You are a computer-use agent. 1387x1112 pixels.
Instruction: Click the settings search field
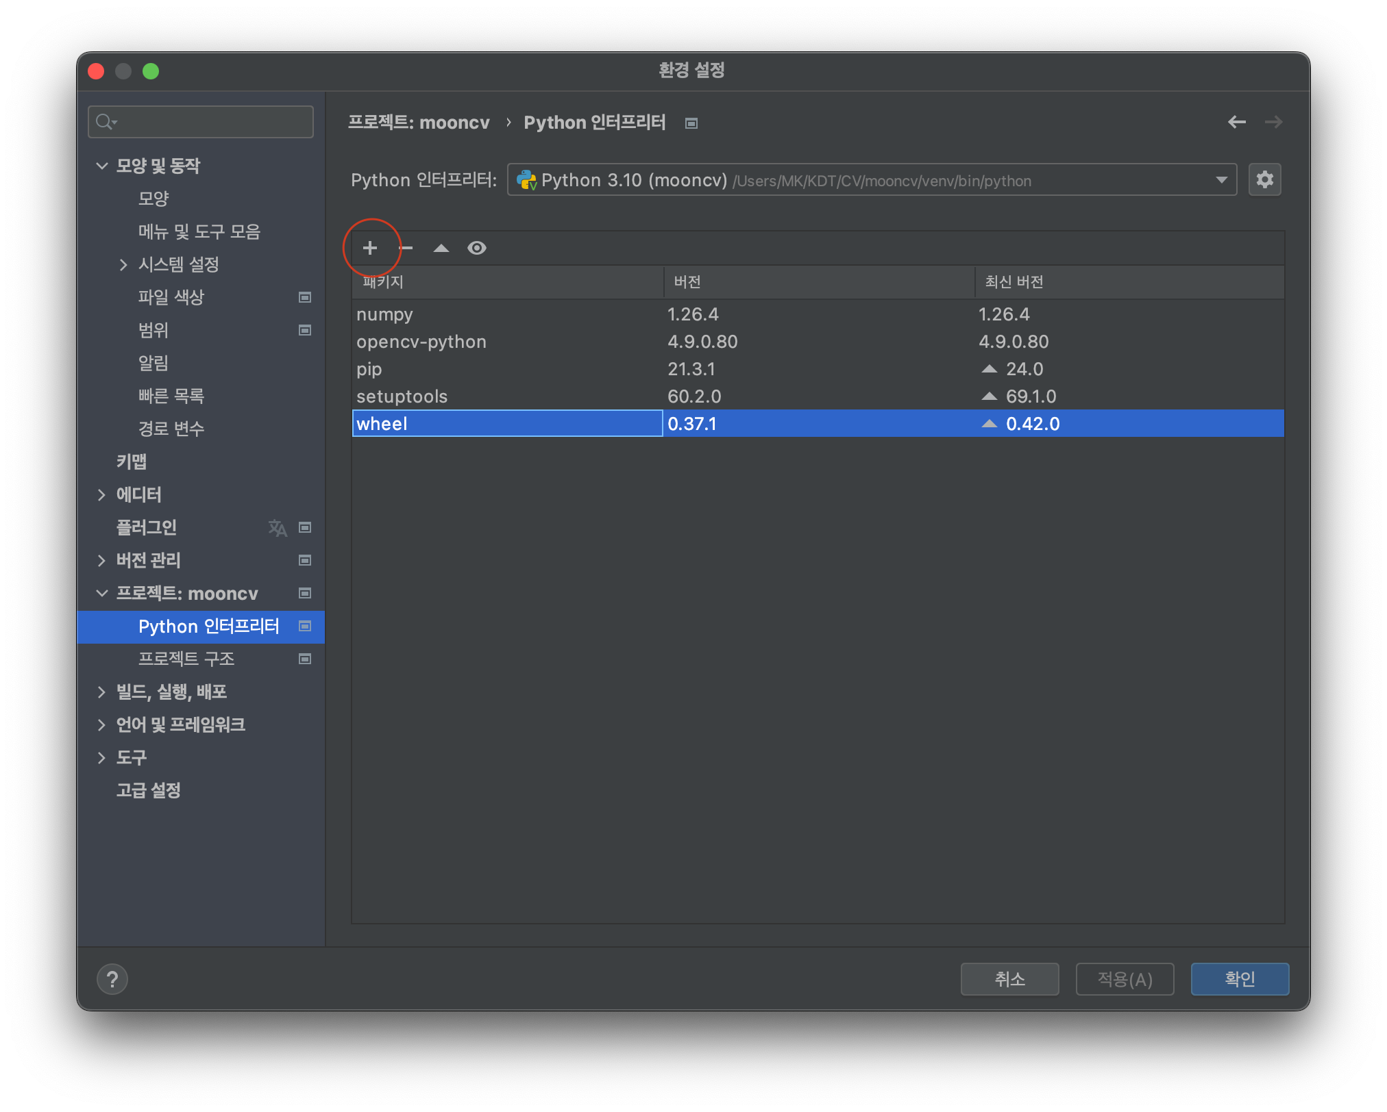(x=201, y=122)
